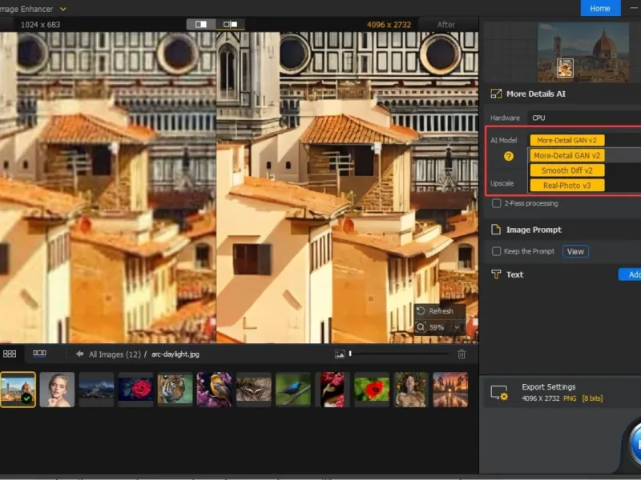Viewport: 641px width, 480px height.
Task: Click the zoom magnifier icon
Action: (421, 327)
